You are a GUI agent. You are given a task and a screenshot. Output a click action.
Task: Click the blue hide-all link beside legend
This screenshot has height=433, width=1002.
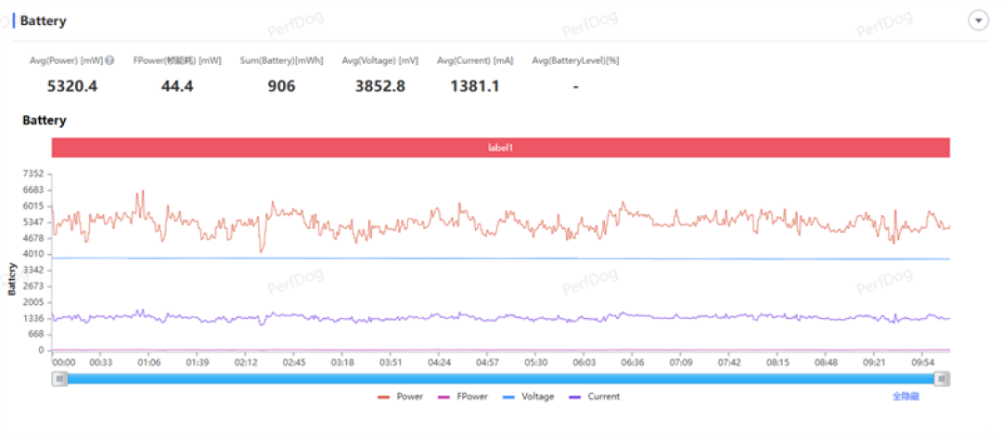pos(906,397)
